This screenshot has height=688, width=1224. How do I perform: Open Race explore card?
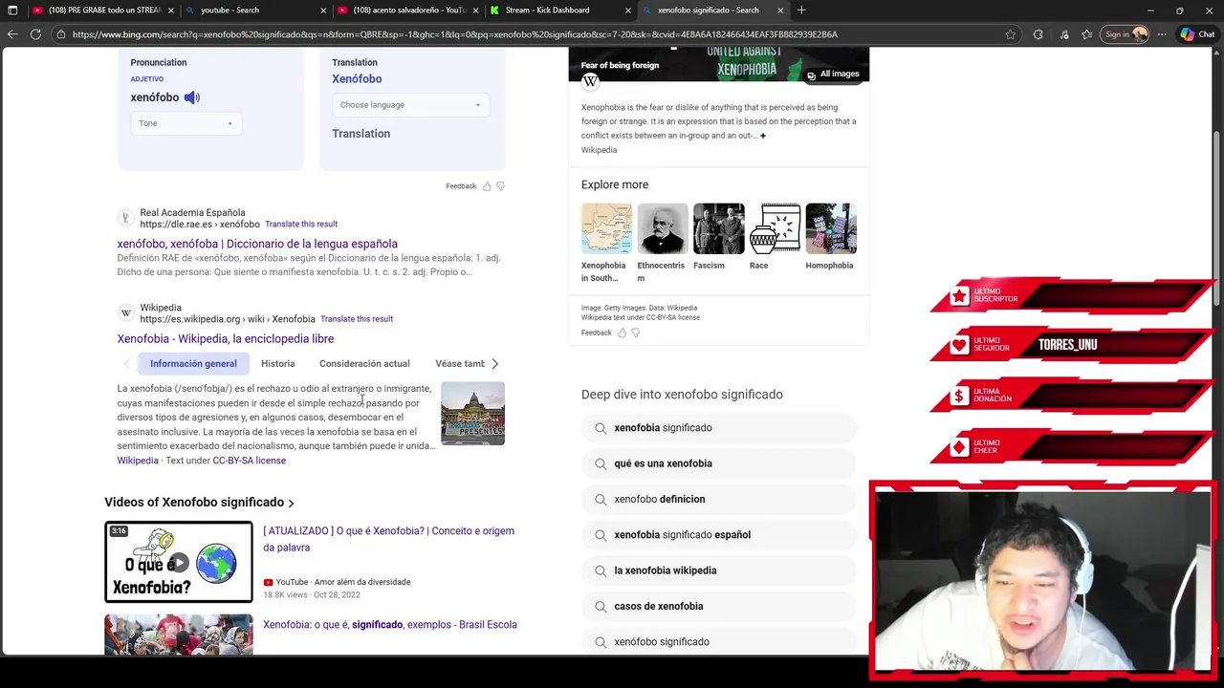click(775, 237)
